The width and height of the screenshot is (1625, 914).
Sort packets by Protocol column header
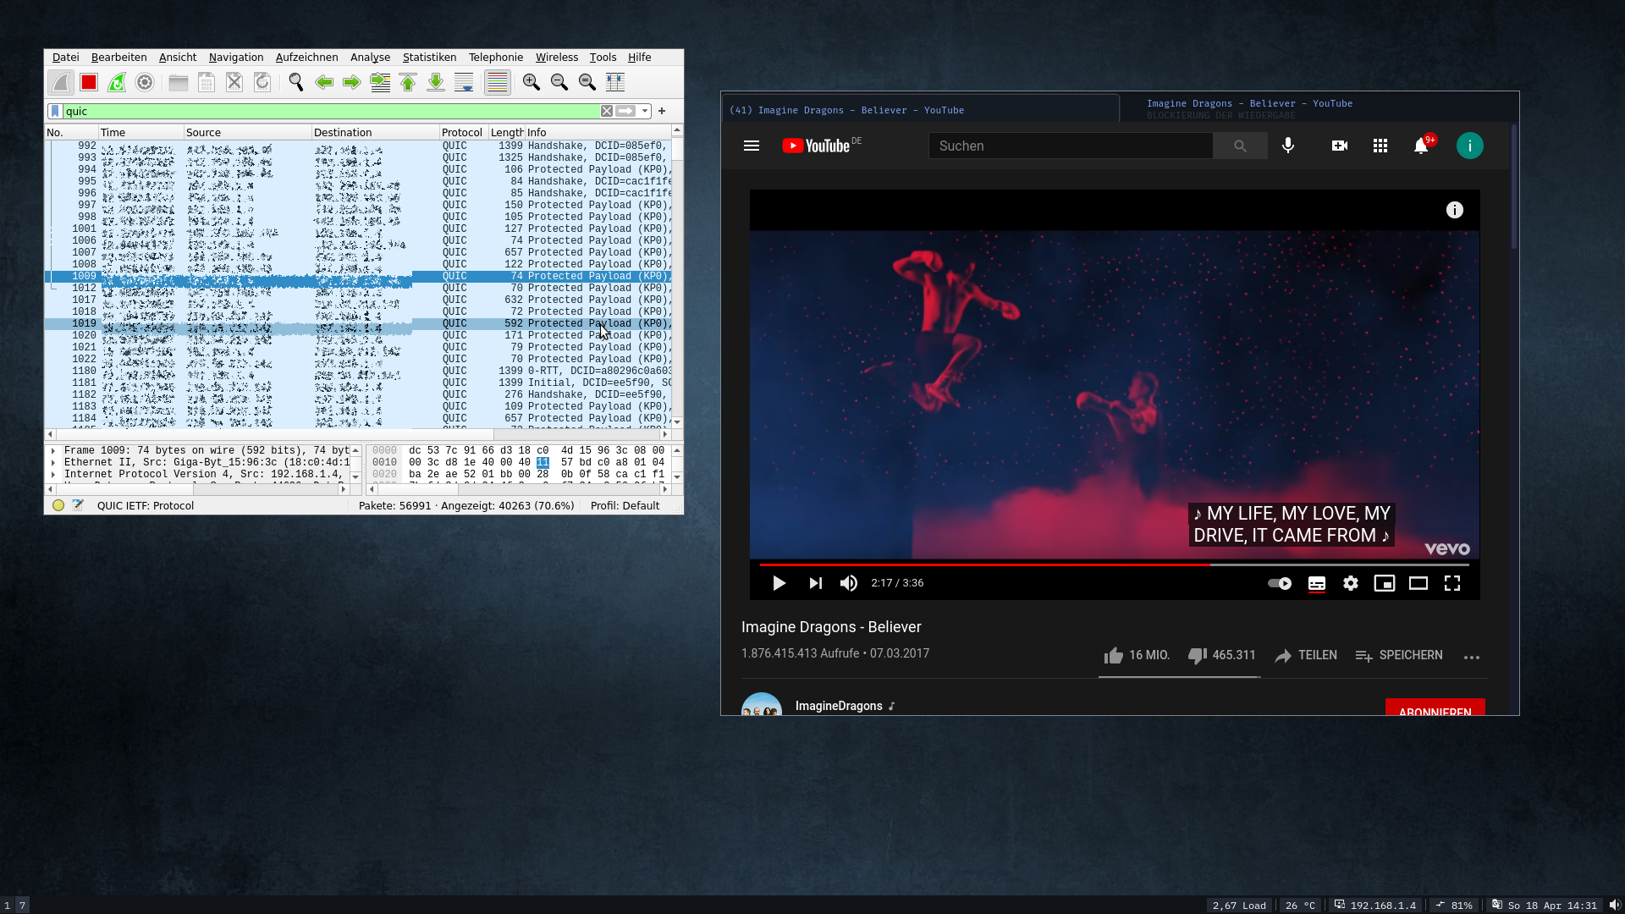click(462, 132)
